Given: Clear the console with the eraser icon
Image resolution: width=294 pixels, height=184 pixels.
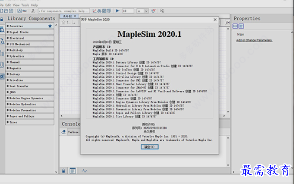Looking at the screenshot, I should coord(64,131).
